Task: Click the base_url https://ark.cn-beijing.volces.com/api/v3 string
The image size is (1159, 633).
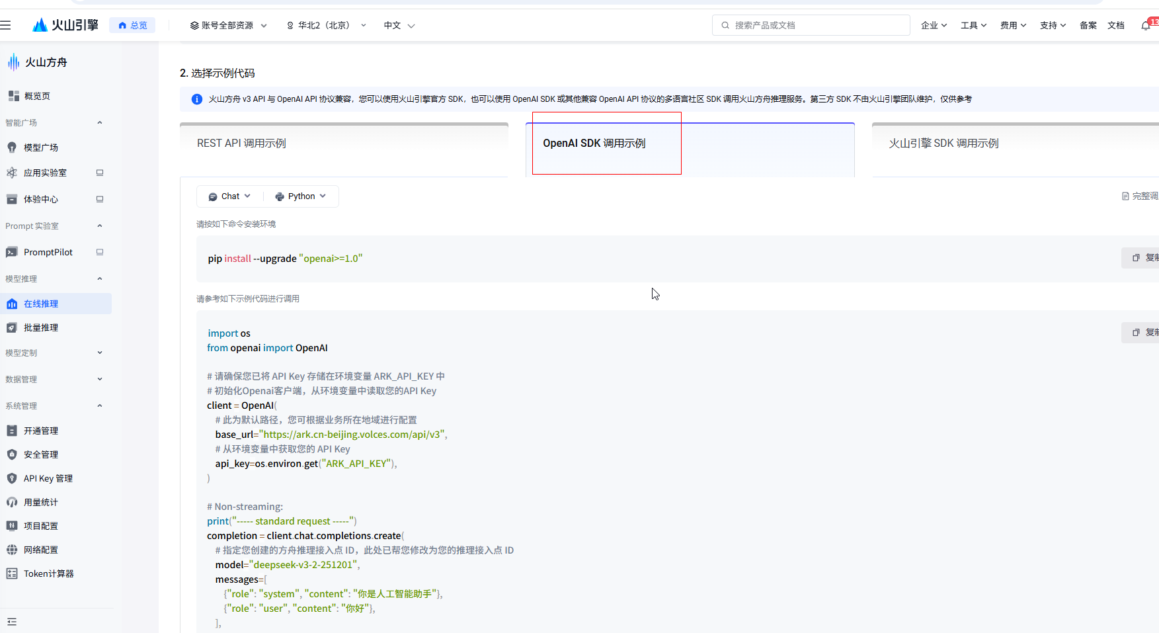Action: tap(352, 435)
